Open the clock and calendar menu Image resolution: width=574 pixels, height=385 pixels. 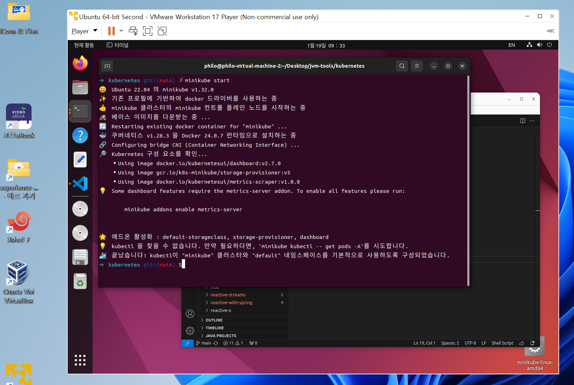(326, 45)
